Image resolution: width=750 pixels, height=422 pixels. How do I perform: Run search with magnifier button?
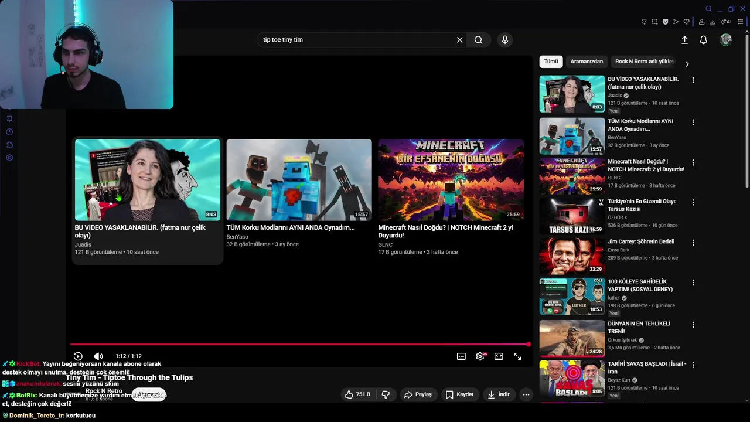coord(479,40)
